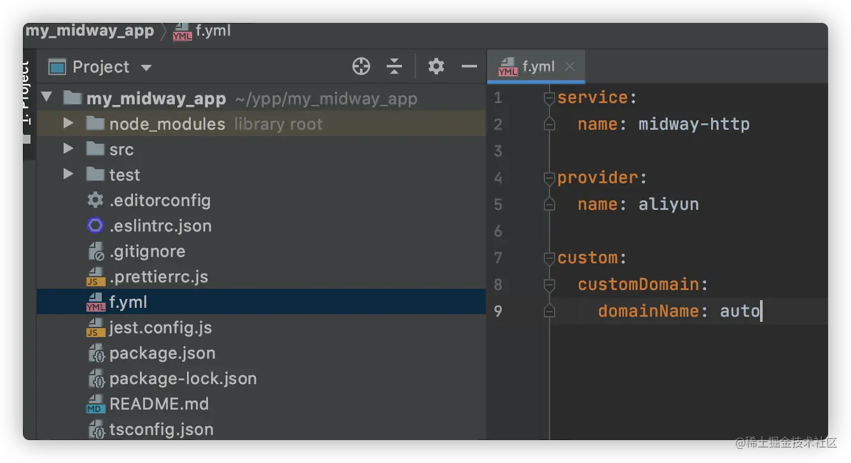Click the .prettierrc.js JS file icon
Screen dimensions: 851x463
click(x=95, y=277)
